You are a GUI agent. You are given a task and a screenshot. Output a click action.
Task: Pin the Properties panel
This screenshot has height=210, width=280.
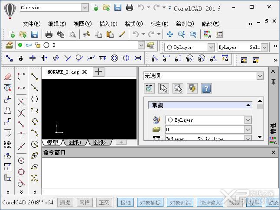pyautogui.click(x=273, y=82)
